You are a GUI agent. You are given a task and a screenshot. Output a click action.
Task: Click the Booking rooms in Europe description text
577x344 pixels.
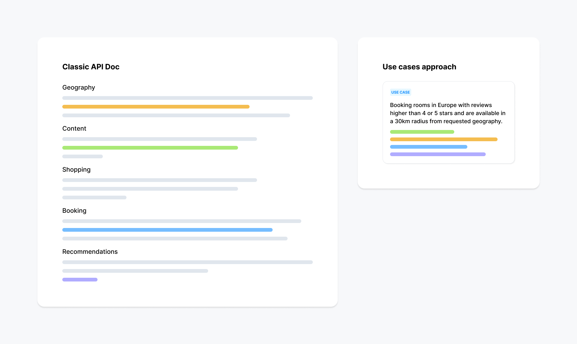[x=448, y=113]
